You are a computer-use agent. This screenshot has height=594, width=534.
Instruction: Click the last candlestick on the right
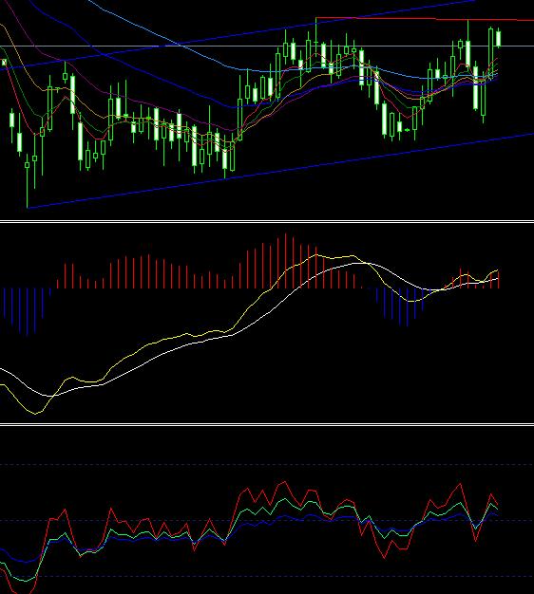[498, 39]
